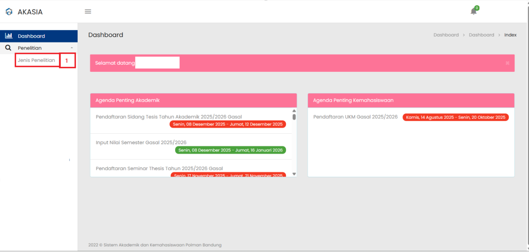Click Pendaftaran UKM Gasal 2025/2026 item

click(x=355, y=117)
